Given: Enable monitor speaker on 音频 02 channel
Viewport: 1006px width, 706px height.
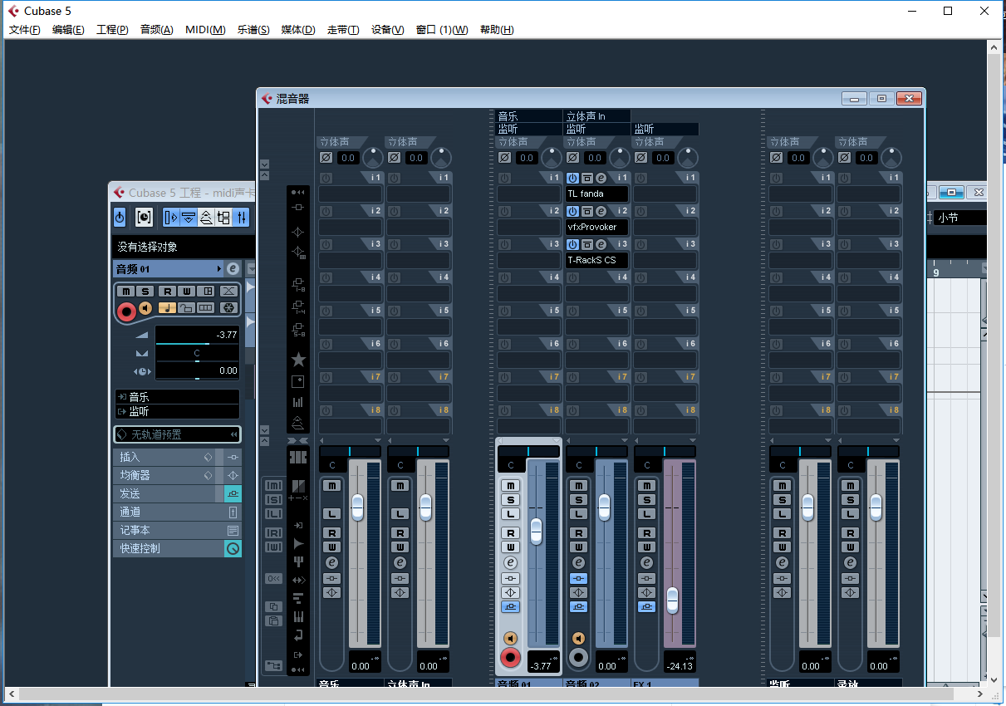Looking at the screenshot, I should coord(578,638).
